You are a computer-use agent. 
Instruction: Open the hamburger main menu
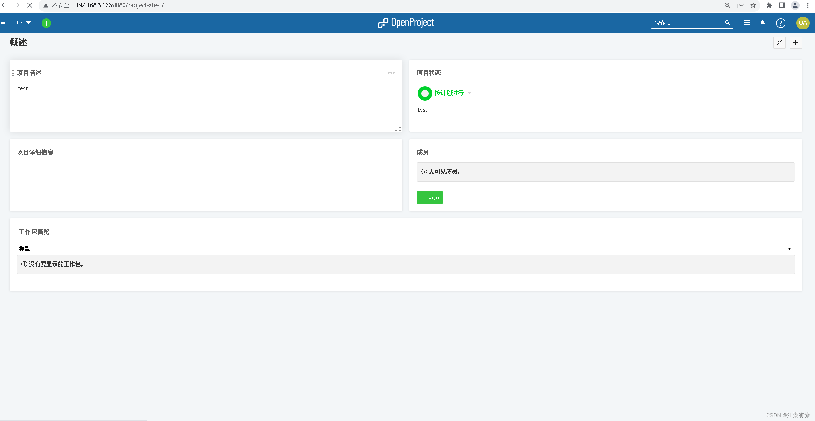(x=4, y=22)
